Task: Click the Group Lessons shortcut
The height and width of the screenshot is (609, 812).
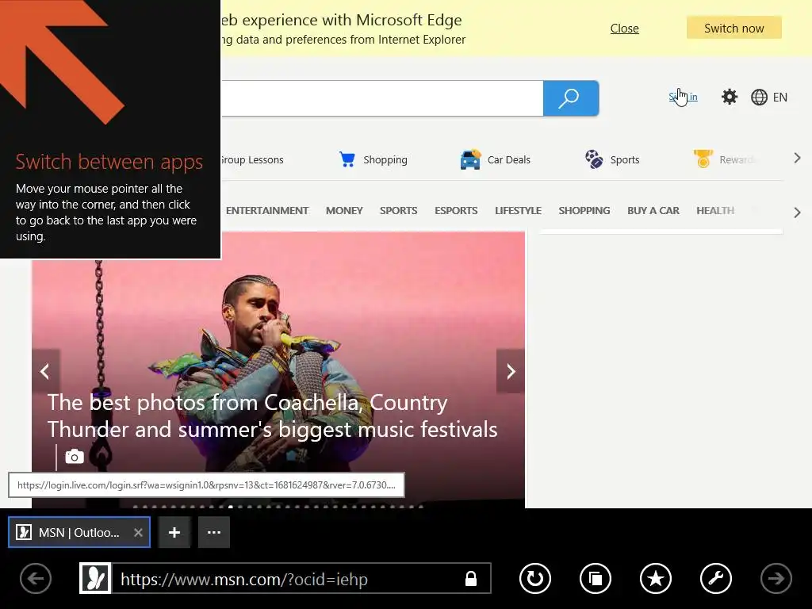Action: (252, 160)
